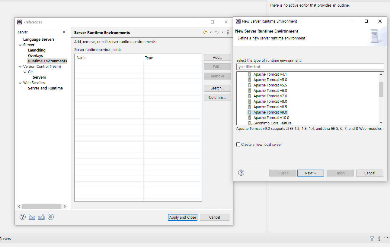The height and width of the screenshot is (247, 390).
Task: Click the help icon in New Server Runtime dialog
Action: pos(241,173)
